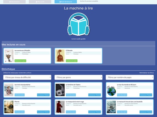This screenshot has width=157, height=117.
Task: Open the plague doctor cover thumbnail
Action: click(60, 107)
